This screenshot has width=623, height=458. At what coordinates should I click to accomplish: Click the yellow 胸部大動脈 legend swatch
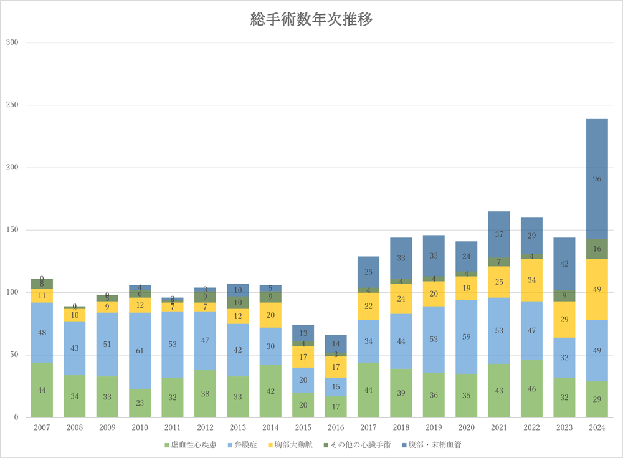coord(269,445)
